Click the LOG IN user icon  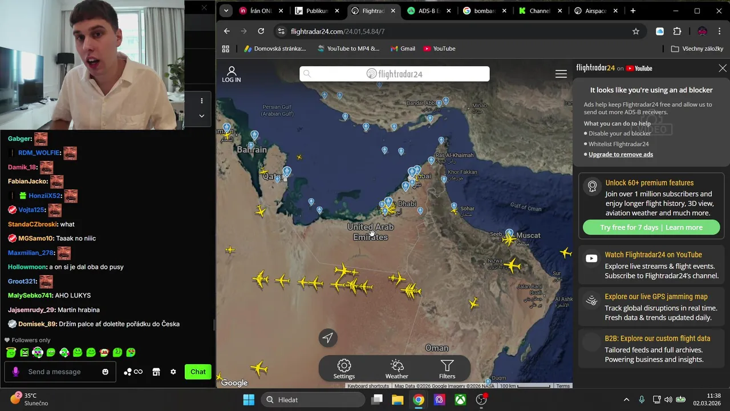pos(232,74)
